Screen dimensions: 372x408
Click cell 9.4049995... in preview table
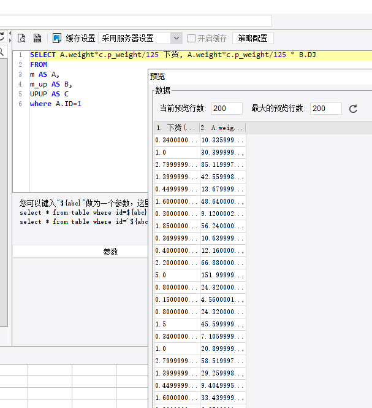[223, 385]
